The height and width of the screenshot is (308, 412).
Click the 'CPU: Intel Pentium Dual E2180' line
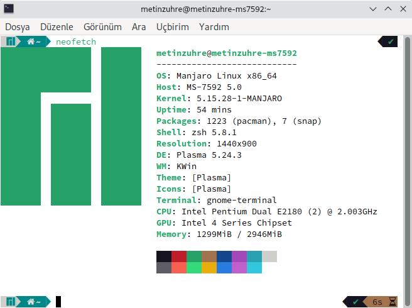pyautogui.click(x=267, y=212)
